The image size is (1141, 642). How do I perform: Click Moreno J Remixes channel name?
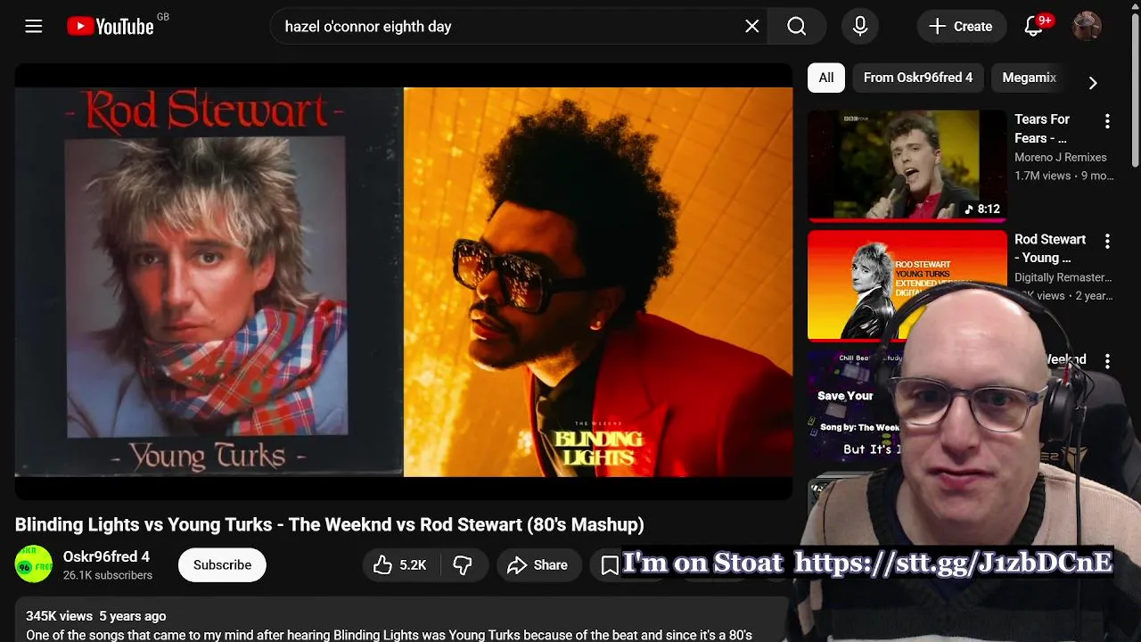click(x=1061, y=157)
